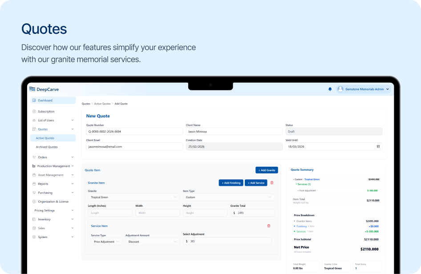
Task: Click the Subscription sidebar icon
Action: click(34, 112)
